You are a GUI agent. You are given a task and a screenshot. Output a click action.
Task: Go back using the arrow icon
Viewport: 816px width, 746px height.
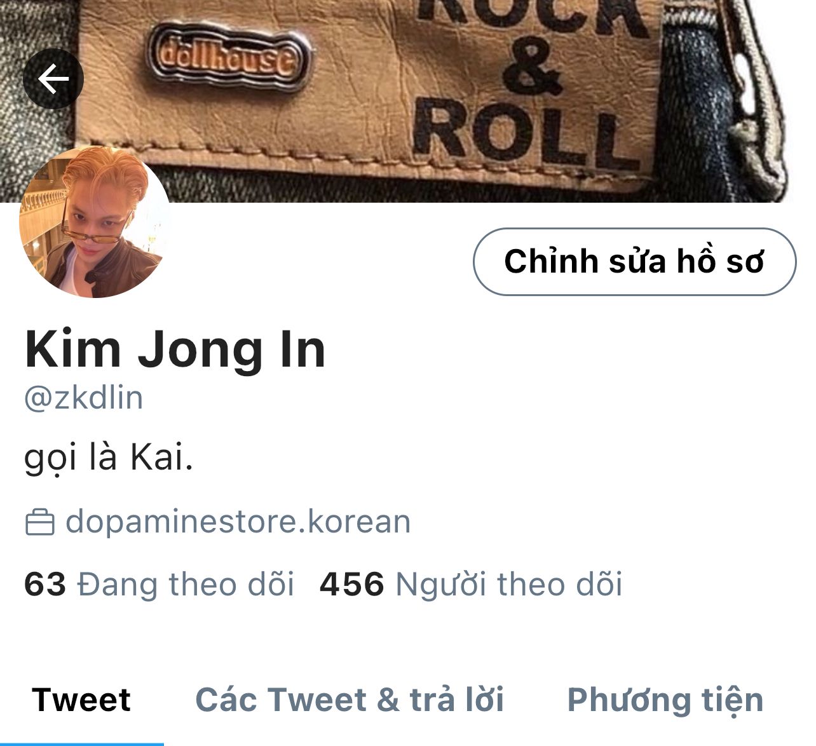tap(53, 79)
